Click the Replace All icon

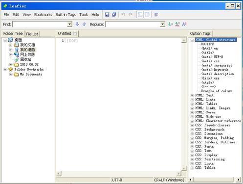pos(177,24)
